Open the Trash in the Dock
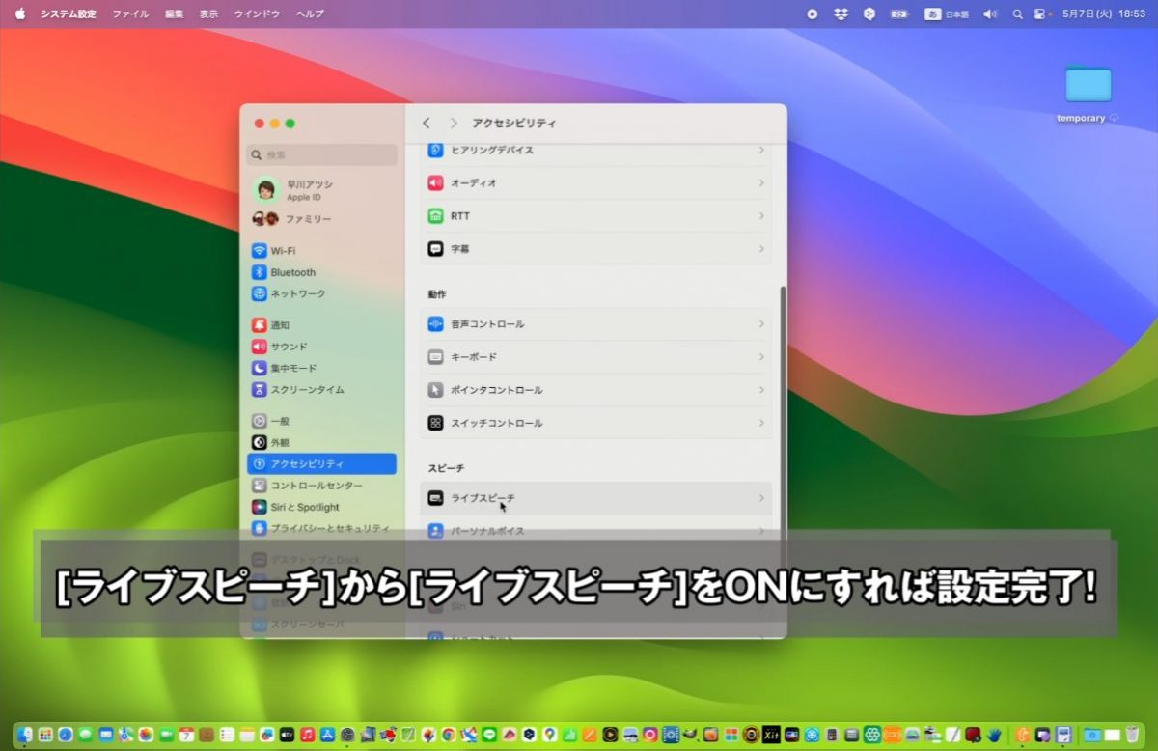Viewport: 1158px width, 751px height. (x=1132, y=735)
